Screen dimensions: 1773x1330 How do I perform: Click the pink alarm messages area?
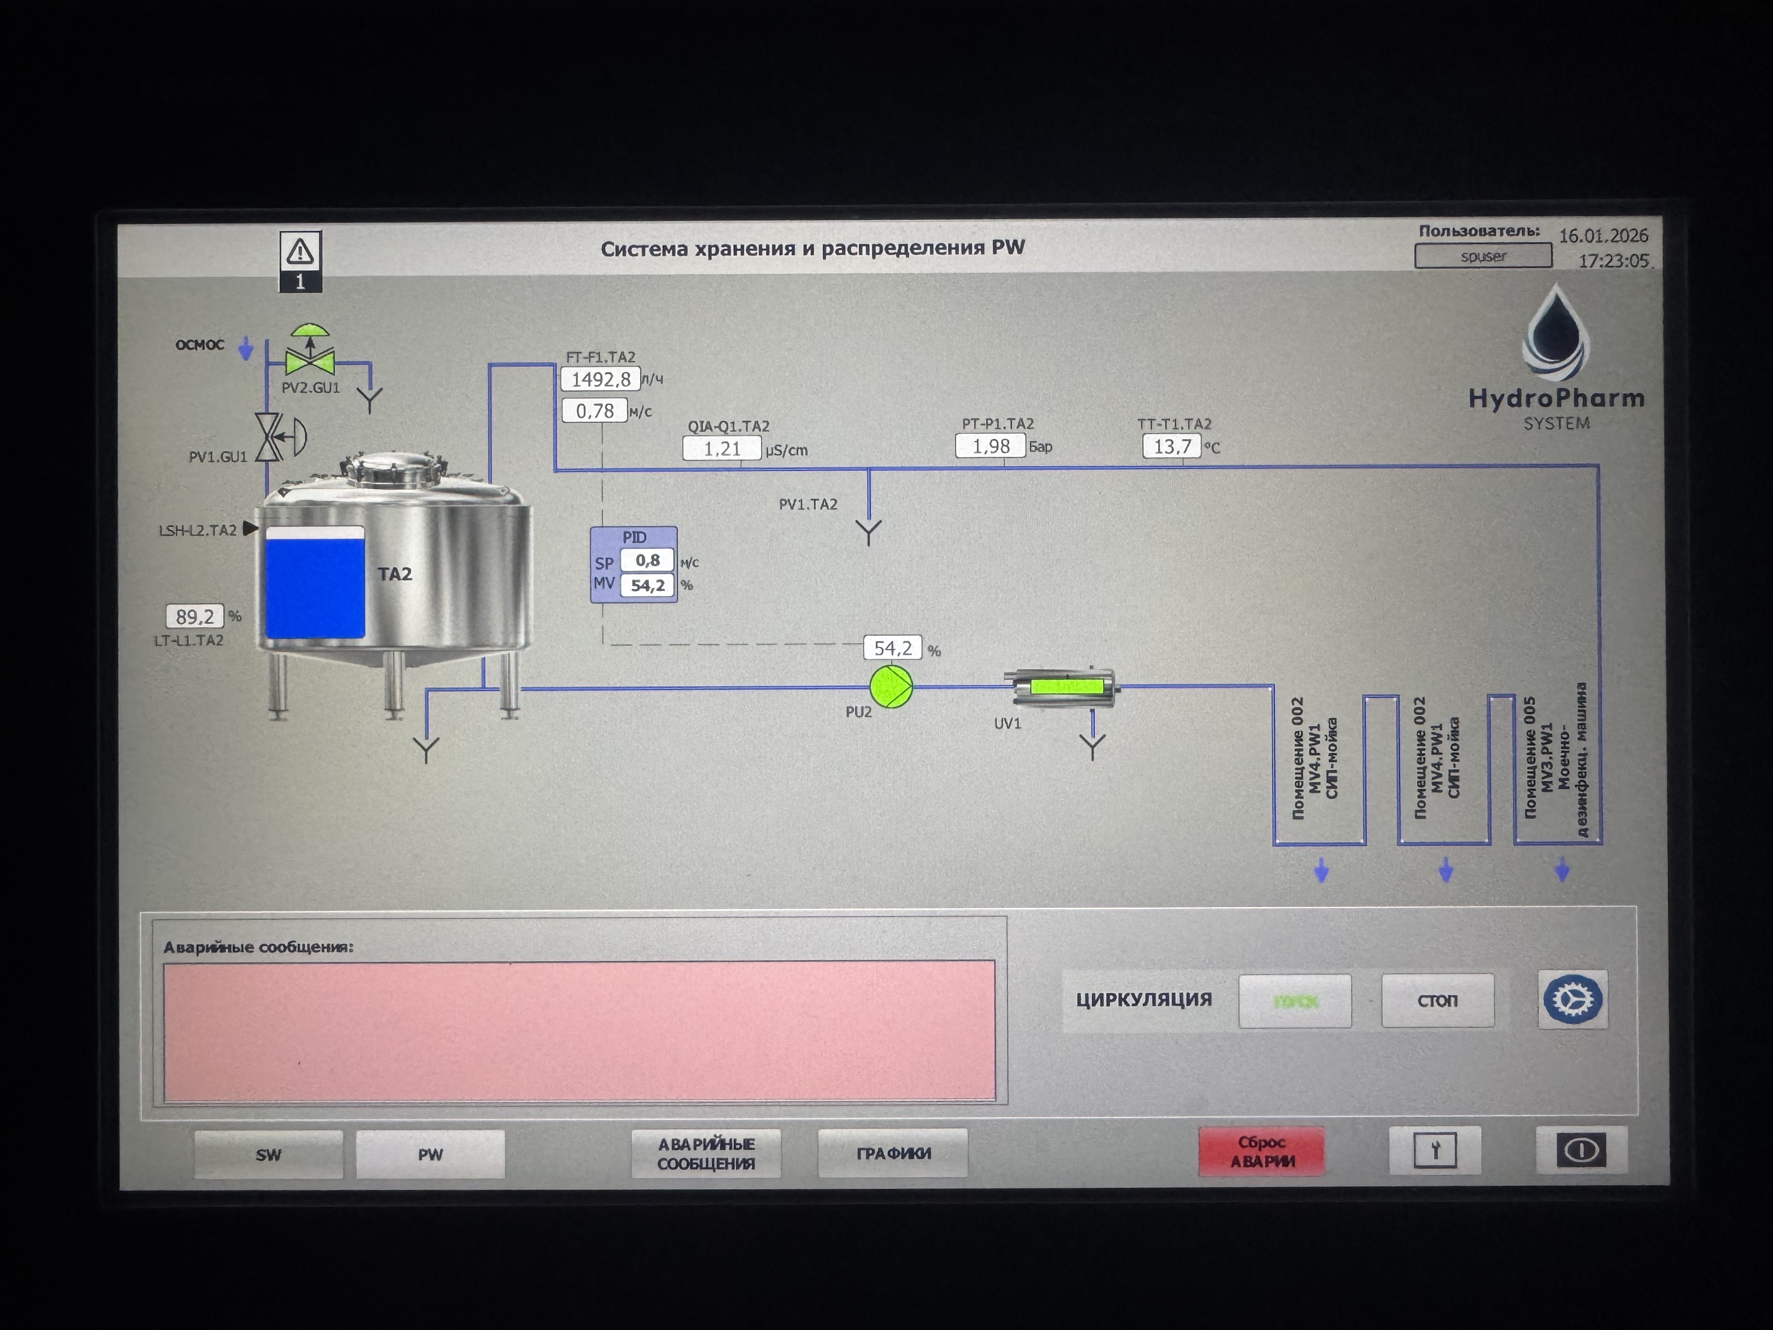[580, 1031]
